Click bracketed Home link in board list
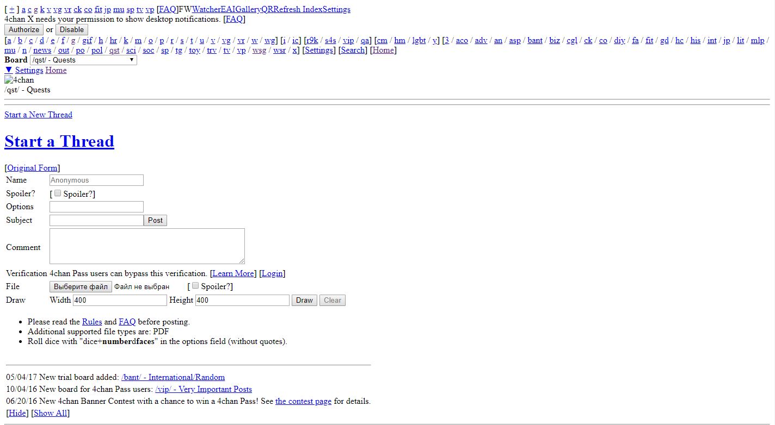Viewport: 775px width, 425px height. point(383,50)
